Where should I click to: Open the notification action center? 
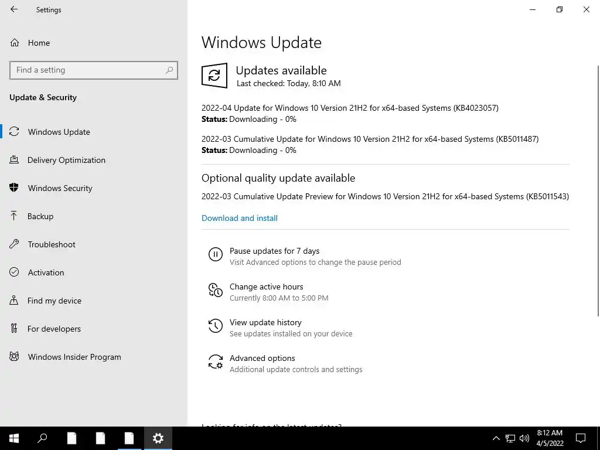click(x=581, y=438)
